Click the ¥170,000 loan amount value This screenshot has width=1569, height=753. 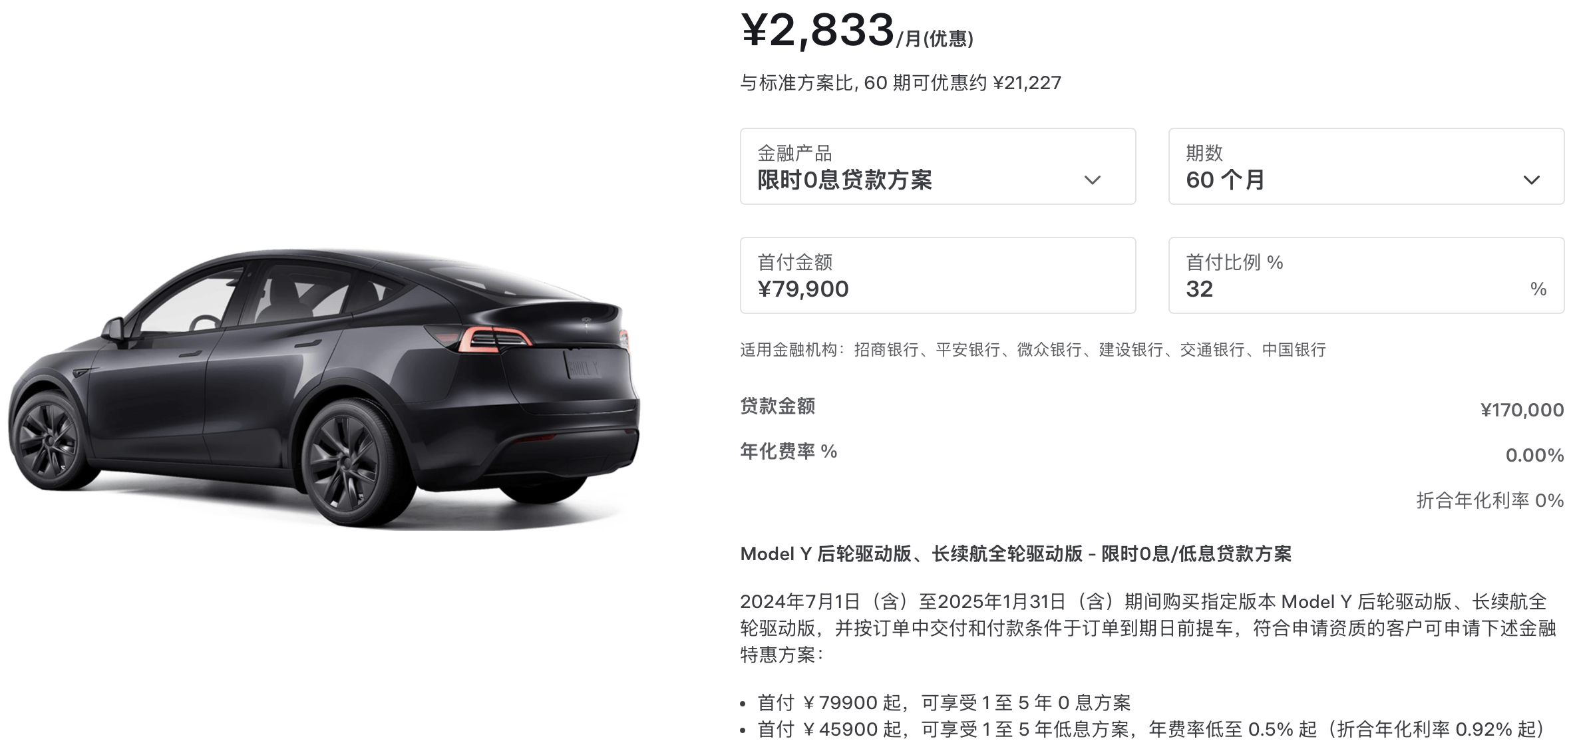click(x=1522, y=410)
